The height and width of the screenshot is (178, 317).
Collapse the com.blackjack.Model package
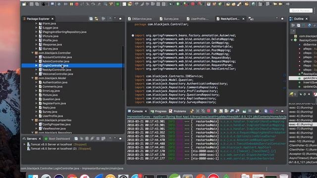[32, 78]
